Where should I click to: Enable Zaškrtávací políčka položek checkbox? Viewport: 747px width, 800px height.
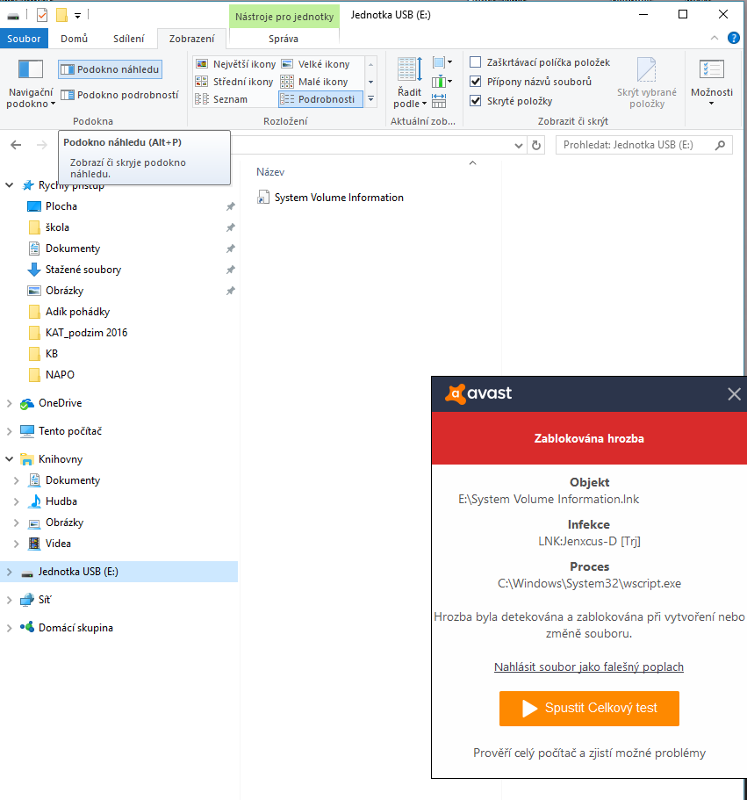tap(475, 62)
